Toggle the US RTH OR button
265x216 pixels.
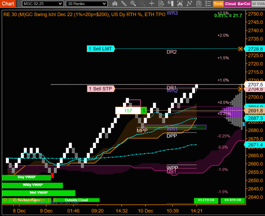(233, 200)
